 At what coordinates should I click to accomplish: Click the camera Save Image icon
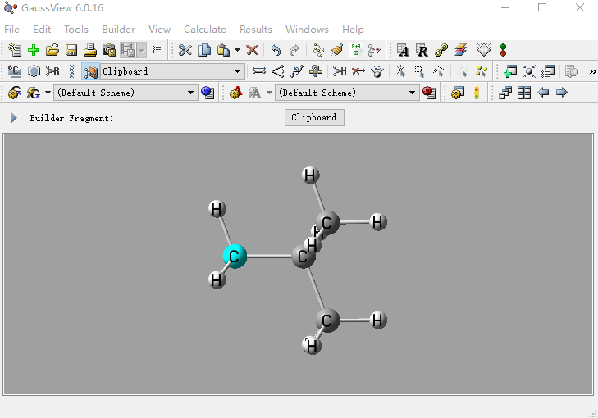pos(109,50)
